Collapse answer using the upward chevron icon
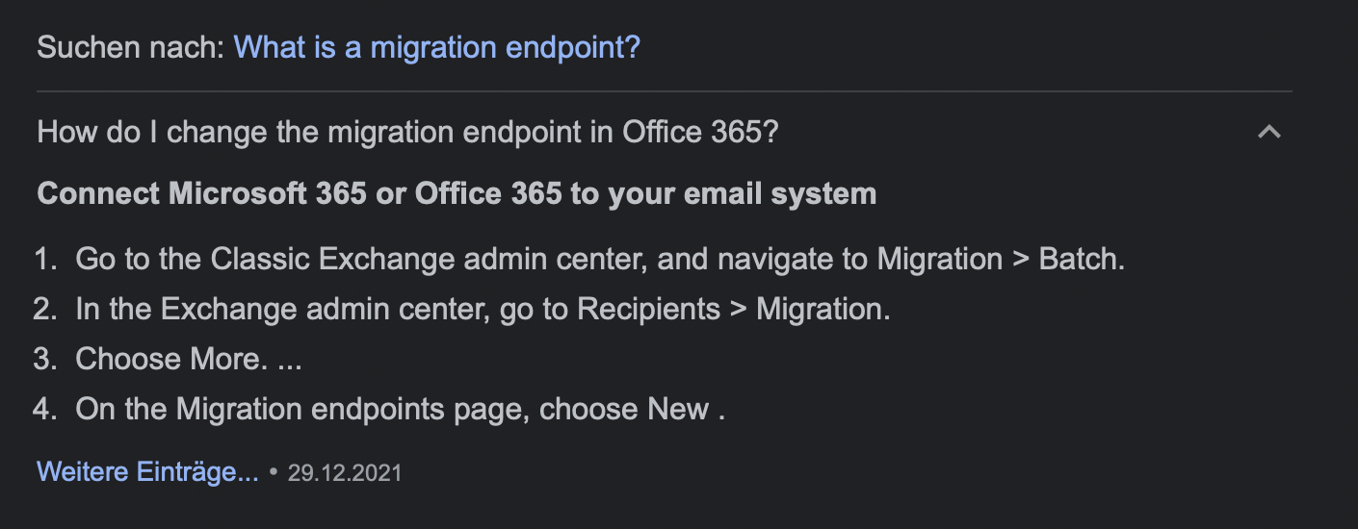 (1268, 132)
